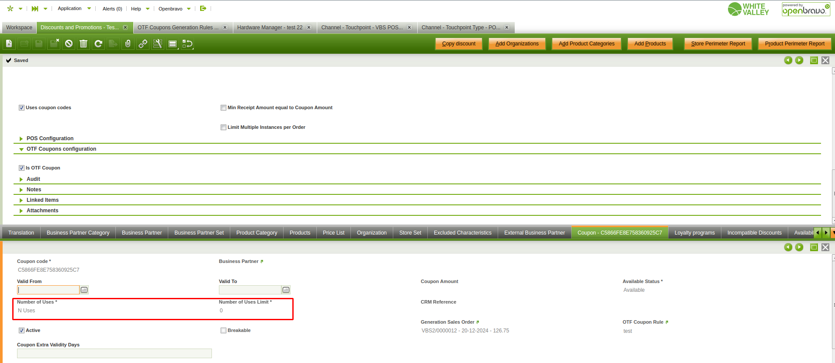Uncheck the Uses coupon codes checkbox
The width and height of the screenshot is (835, 363).
(21, 108)
